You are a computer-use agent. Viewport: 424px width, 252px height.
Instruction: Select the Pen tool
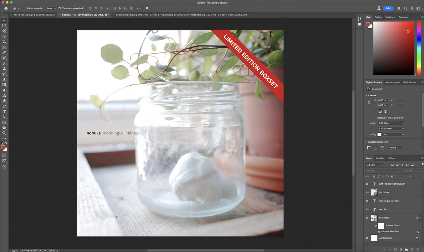pyautogui.click(x=4, y=106)
